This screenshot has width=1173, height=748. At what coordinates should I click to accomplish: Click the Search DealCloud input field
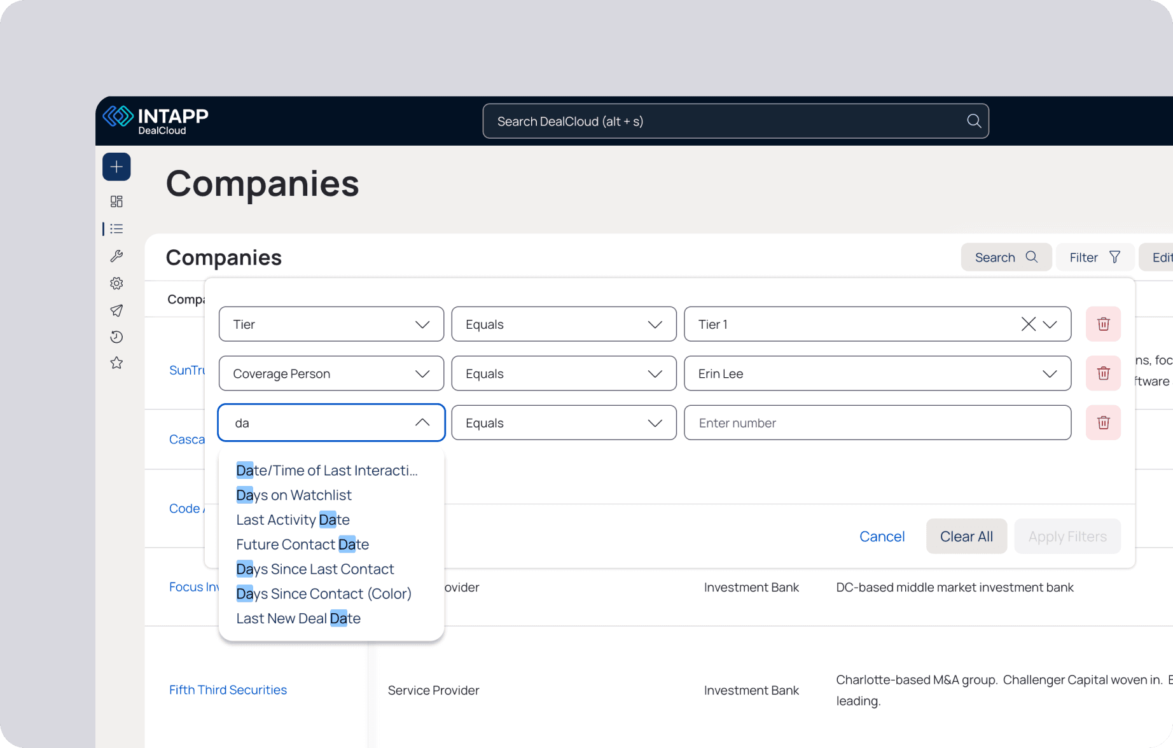tap(735, 121)
